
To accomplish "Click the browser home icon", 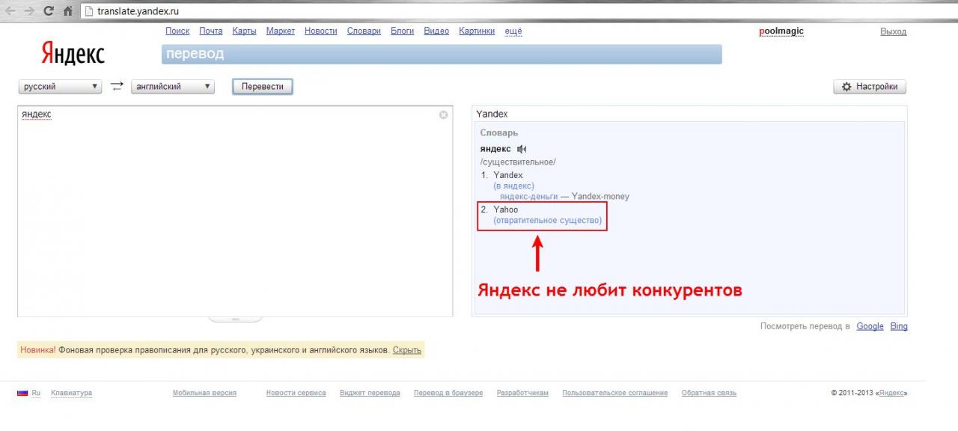I will coord(68,11).
